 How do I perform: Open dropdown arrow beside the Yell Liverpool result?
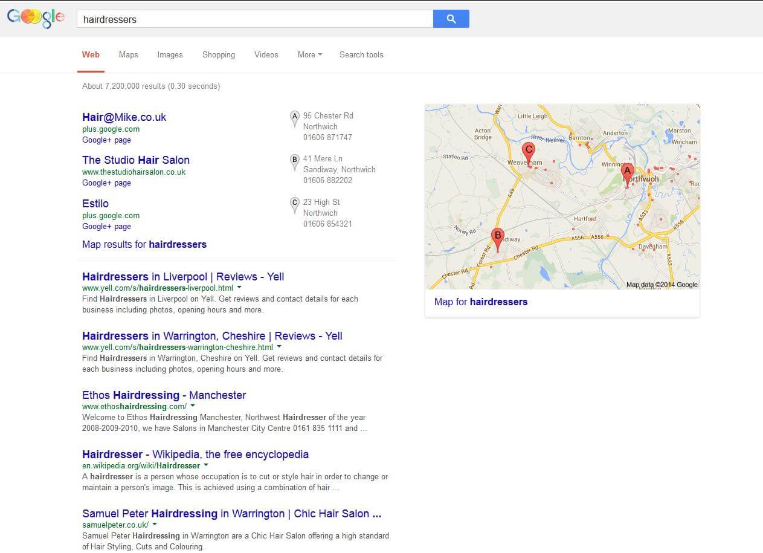239,288
